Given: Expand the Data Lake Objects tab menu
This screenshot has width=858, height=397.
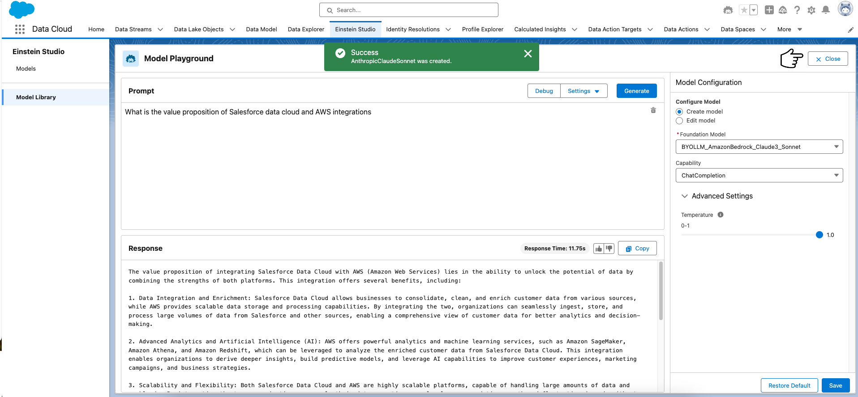Looking at the screenshot, I should pos(232,30).
